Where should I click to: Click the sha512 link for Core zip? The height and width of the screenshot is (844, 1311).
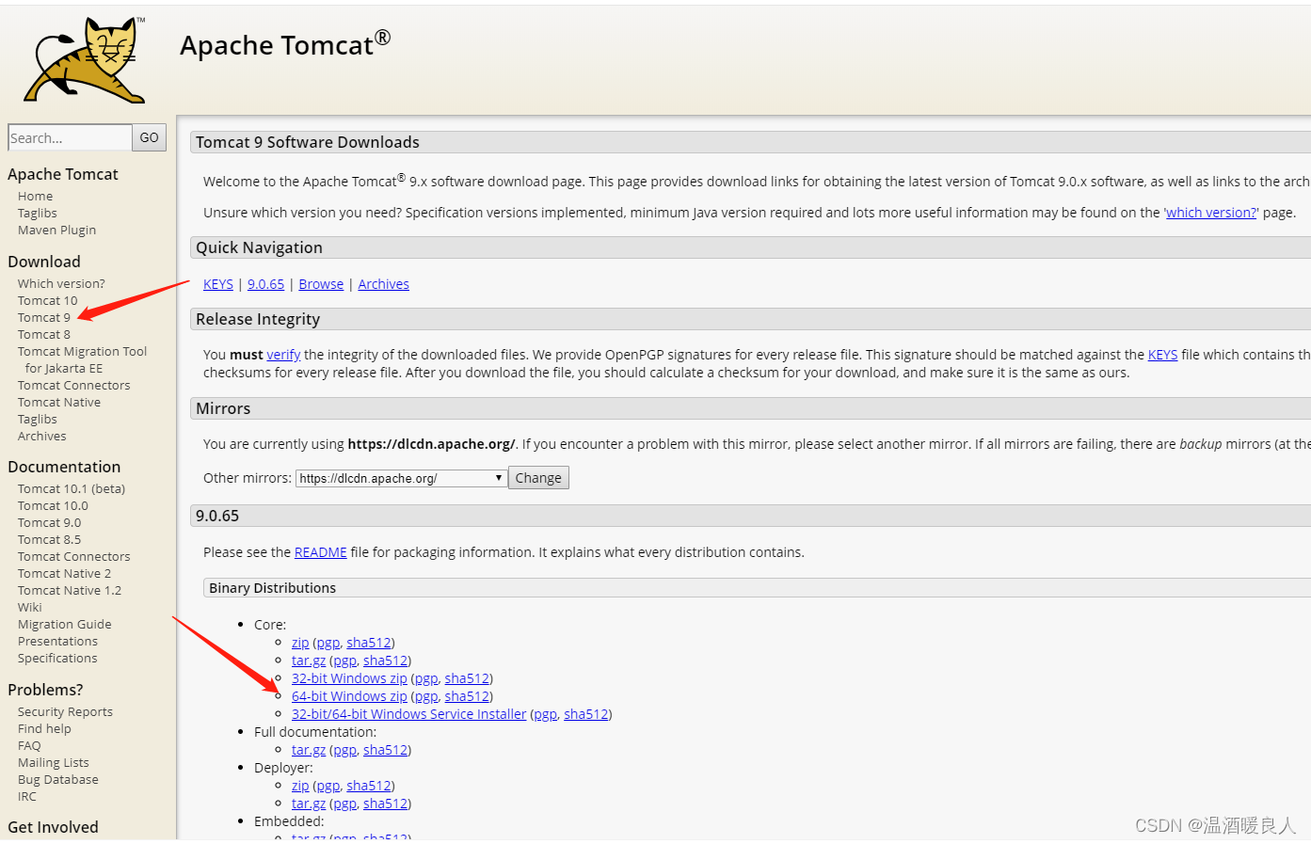(369, 643)
